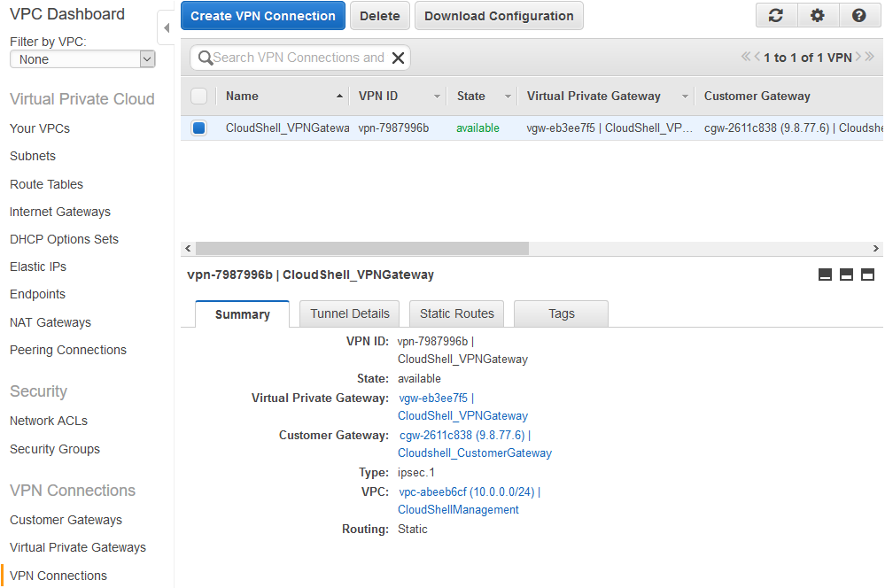The width and height of the screenshot is (885, 588).
Task: Click the horizontal table scrollbar
Action: (361, 249)
